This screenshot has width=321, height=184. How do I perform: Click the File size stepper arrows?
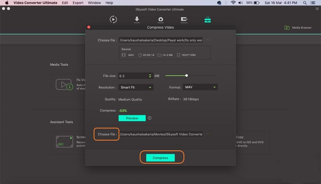pyautogui.click(x=151, y=76)
